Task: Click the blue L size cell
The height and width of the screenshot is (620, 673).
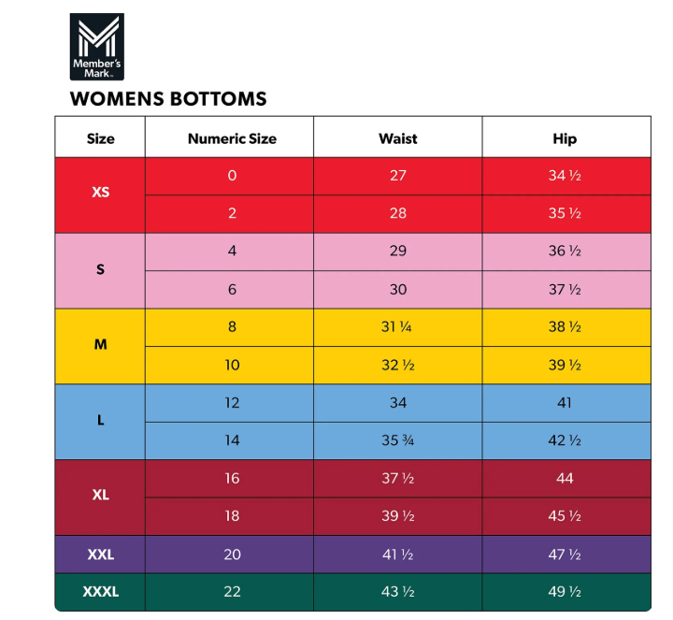Action: (x=100, y=420)
